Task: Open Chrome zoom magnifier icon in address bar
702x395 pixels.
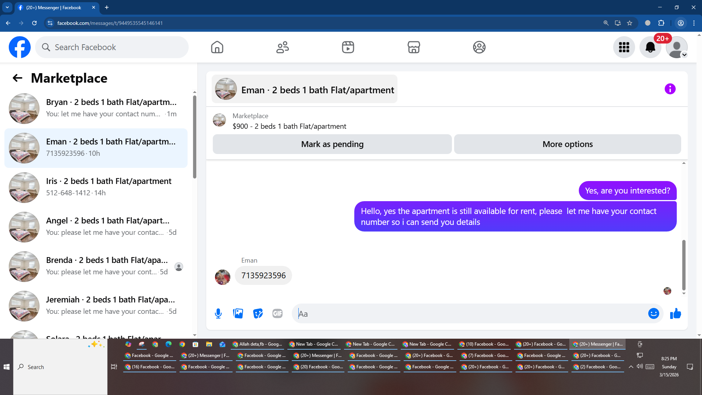Action: [x=606, y=23]
